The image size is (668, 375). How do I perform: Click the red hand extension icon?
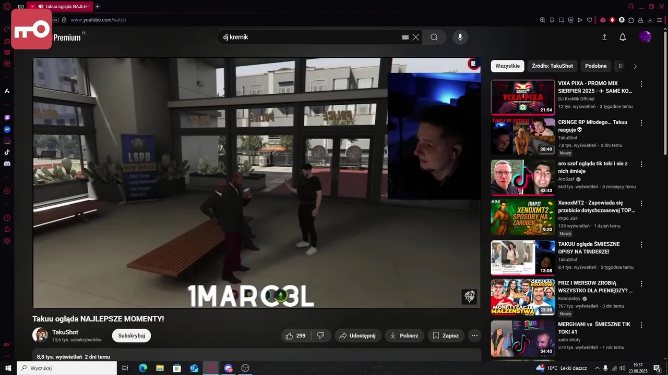coord(612,20)
